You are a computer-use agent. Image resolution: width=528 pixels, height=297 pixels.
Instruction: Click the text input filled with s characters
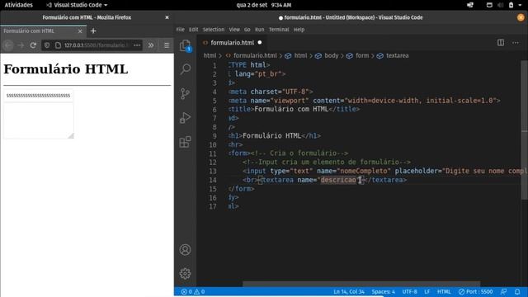39,96
